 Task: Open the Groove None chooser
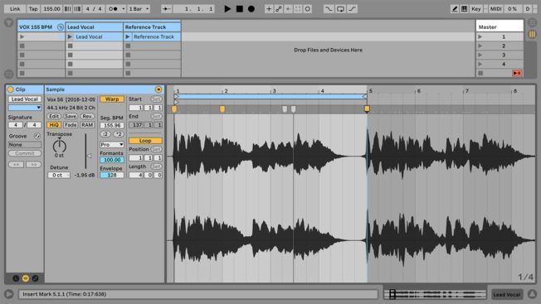(x=25, y=145)
